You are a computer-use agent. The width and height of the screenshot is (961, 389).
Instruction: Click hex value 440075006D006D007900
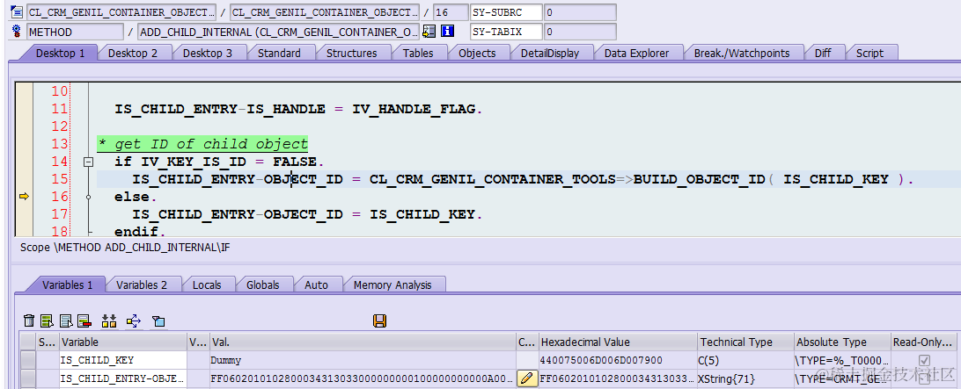click(617, 360)
